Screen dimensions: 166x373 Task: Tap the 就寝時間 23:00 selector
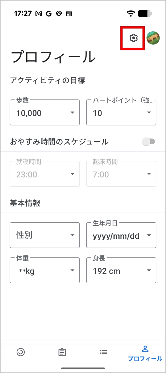[x=45, y=174]
